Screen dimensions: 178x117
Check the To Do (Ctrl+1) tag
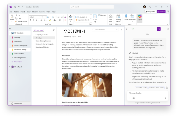tap(81, 17)
